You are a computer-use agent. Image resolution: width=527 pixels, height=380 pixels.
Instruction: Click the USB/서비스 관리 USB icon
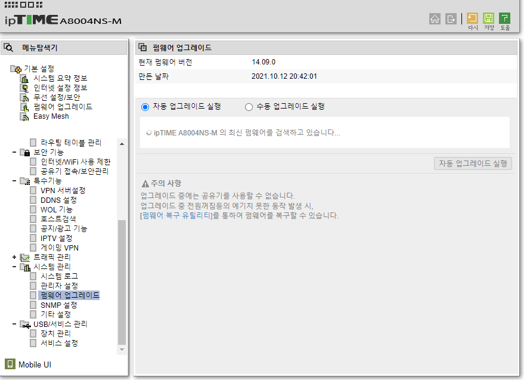pyautogui.click(x=25, y=325)
